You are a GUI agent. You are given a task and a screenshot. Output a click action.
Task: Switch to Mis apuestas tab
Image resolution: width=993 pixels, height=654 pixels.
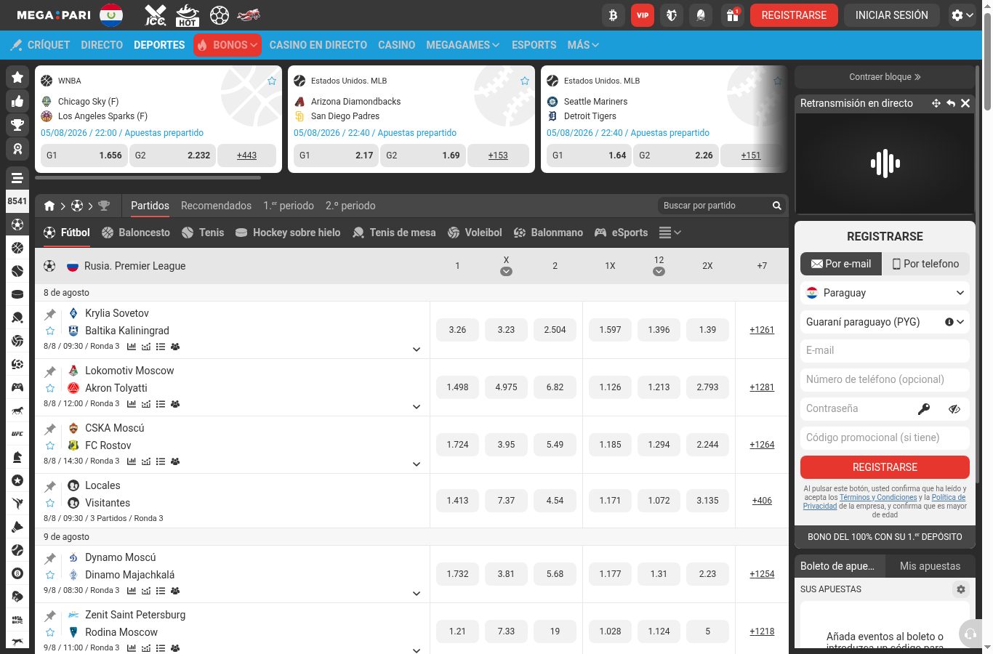(x=930, y=566)
